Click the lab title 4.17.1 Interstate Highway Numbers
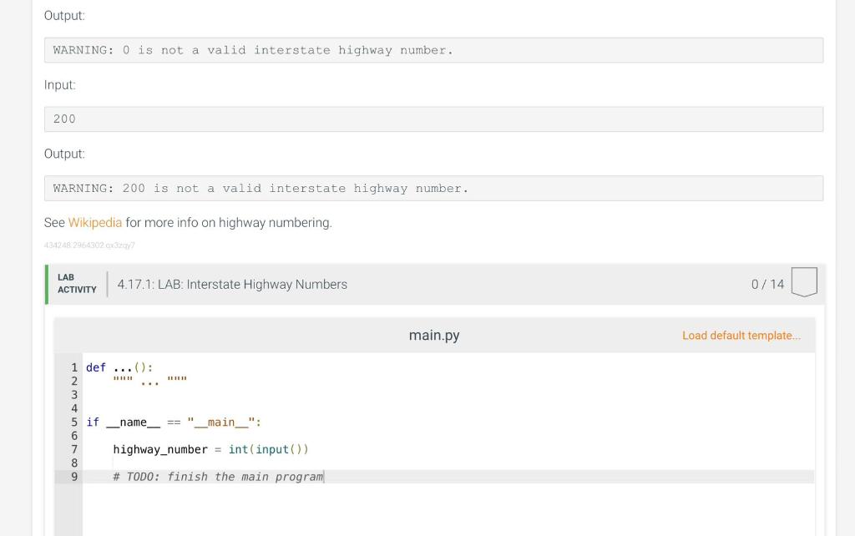Image resolution: width=855 pixels, height=536 pixels. point(231,284)
